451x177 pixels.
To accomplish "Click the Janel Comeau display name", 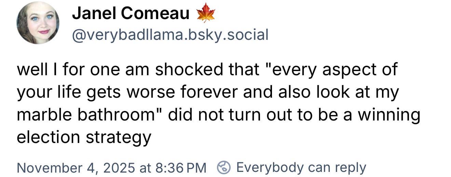I will click(x=130, y=14).
